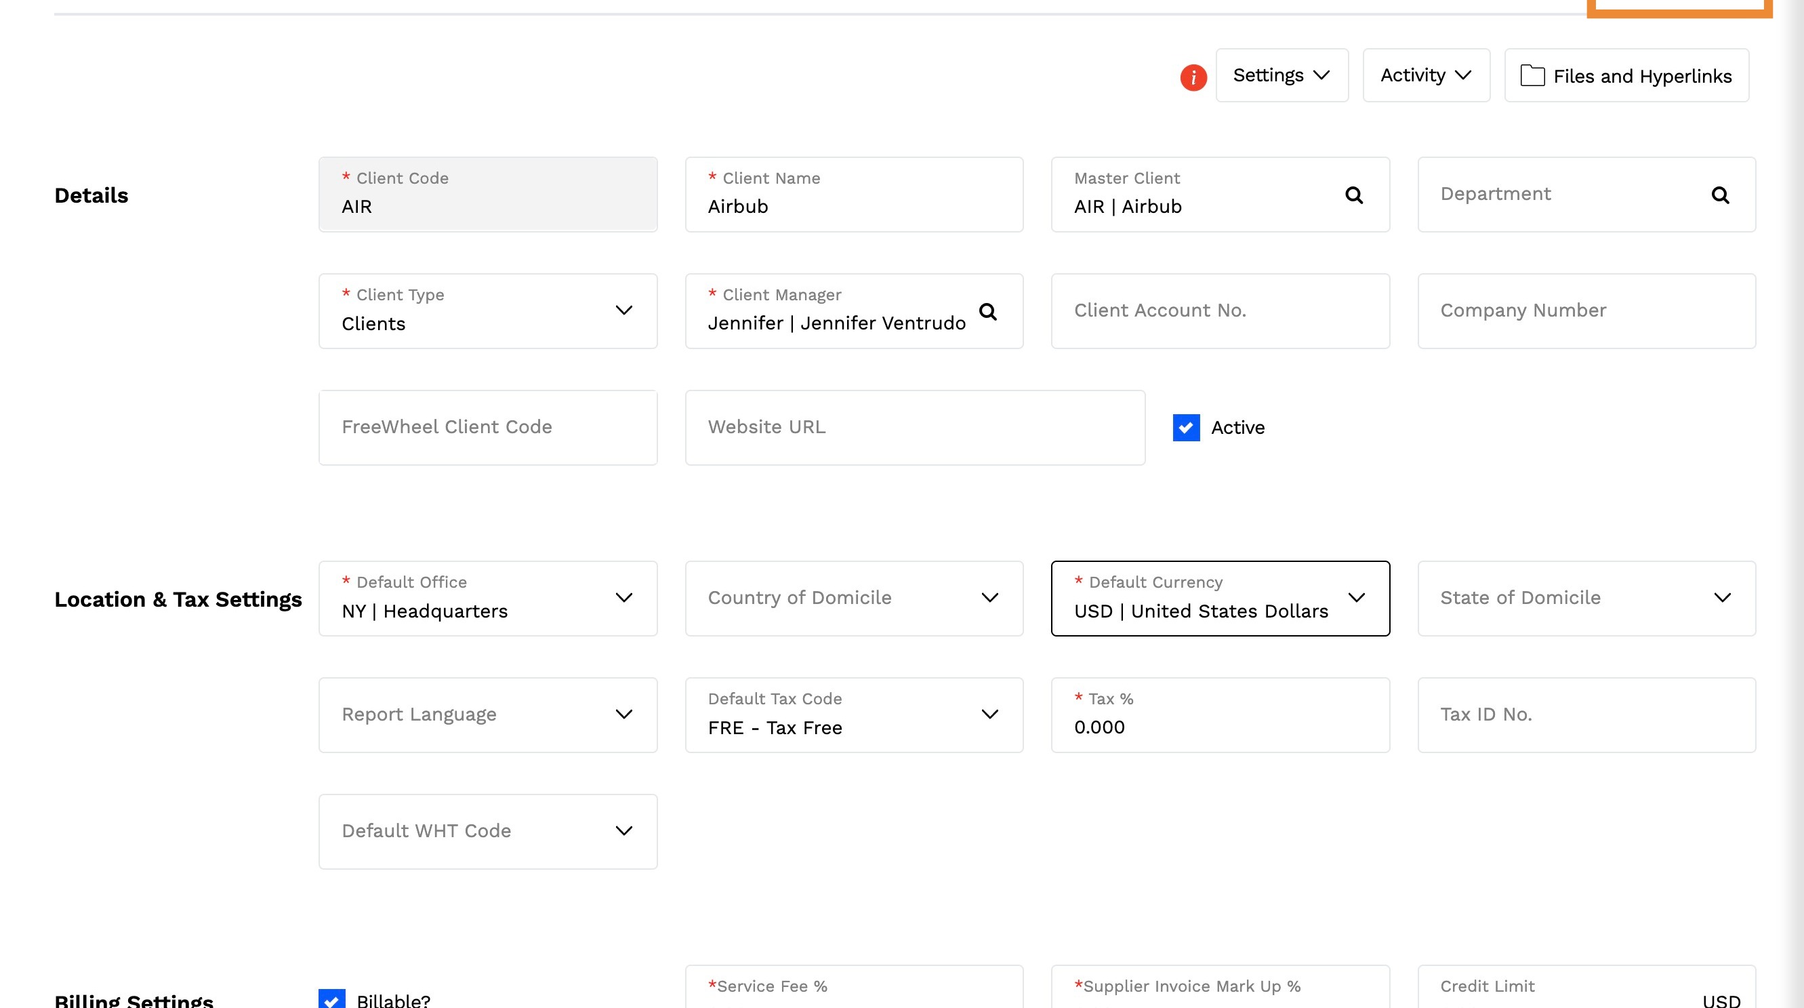The image size is (1804, 1008).
Task: Click the Client Account No. field
Action: click(1221, 311)
